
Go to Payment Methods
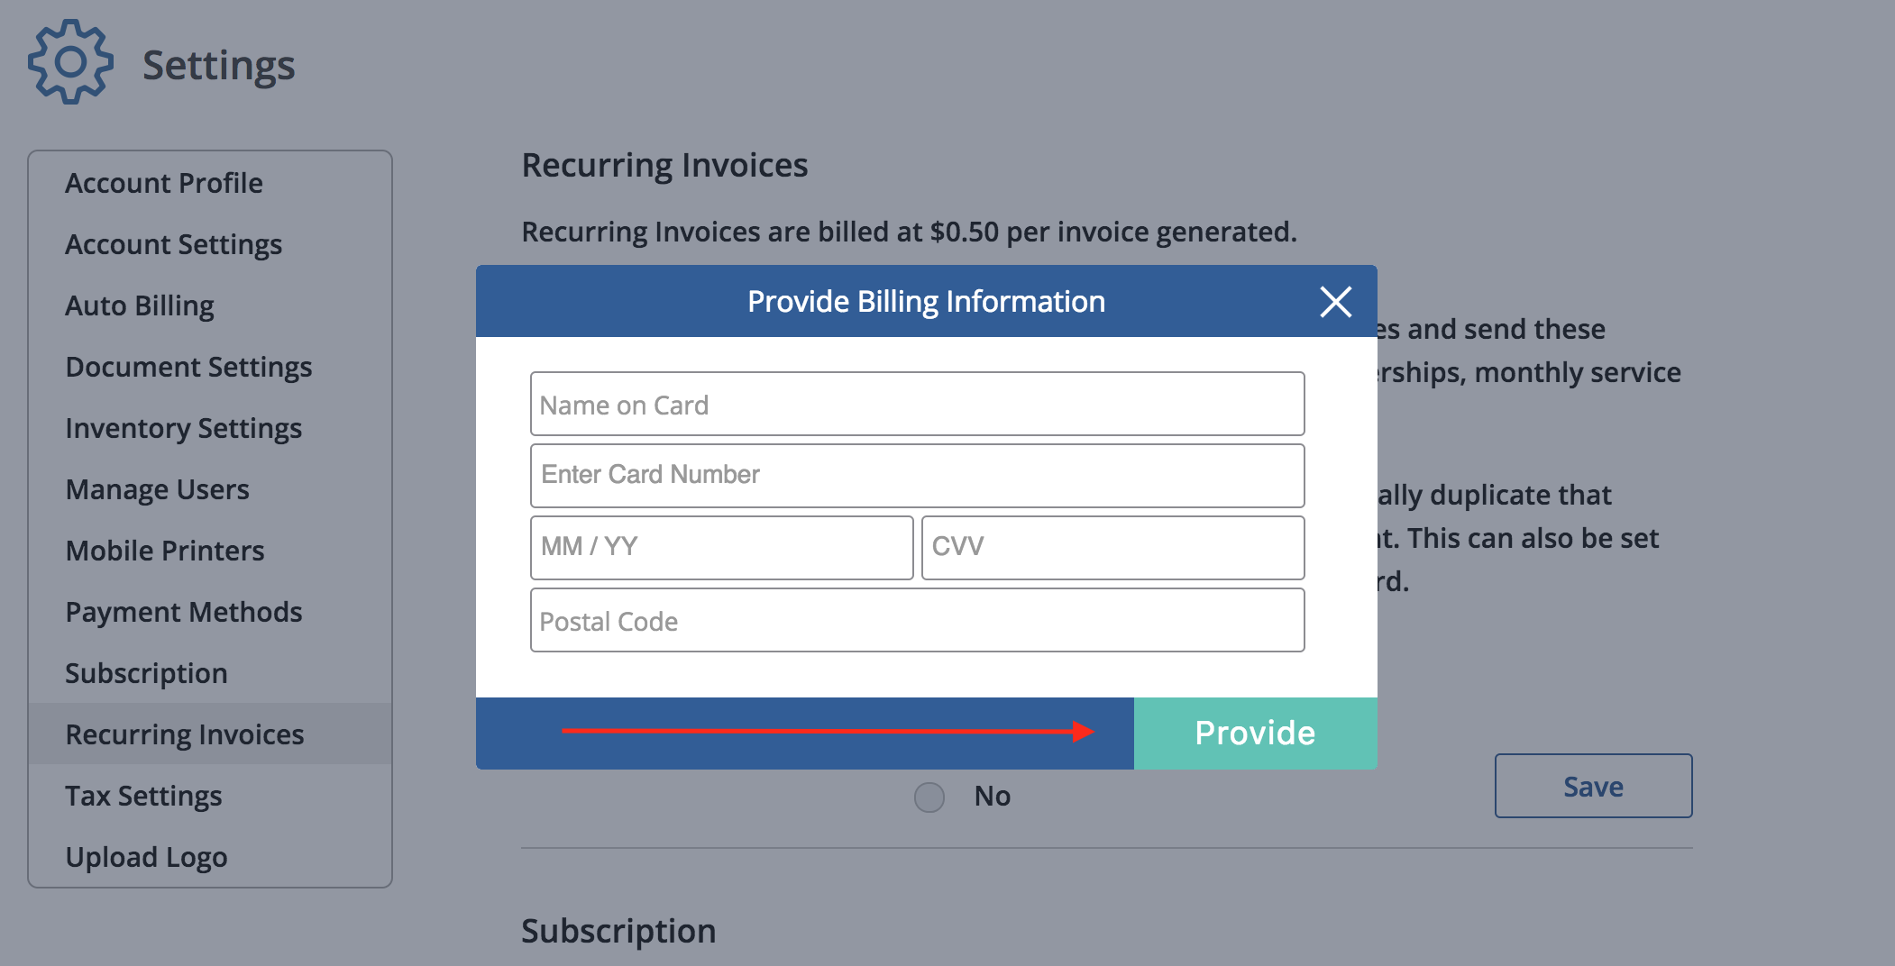pyautogui.click(x=183, y=612)
